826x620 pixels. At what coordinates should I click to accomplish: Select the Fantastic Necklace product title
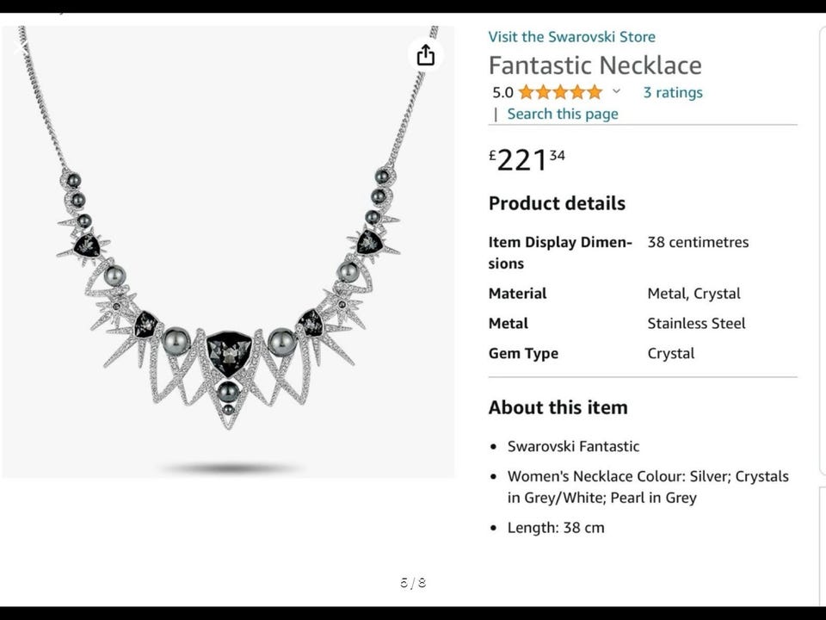595,65
